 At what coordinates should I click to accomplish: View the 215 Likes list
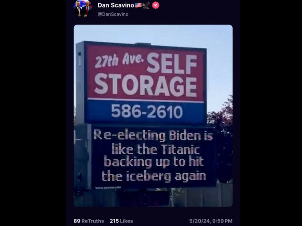(121, 221)
